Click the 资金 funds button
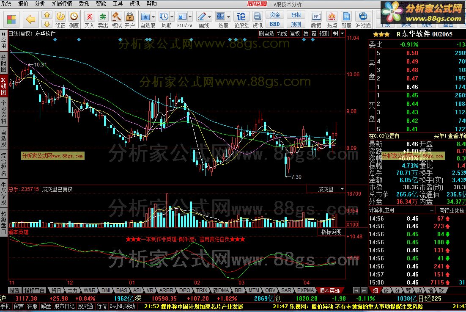466x312 pixels. tap(274, 15)
